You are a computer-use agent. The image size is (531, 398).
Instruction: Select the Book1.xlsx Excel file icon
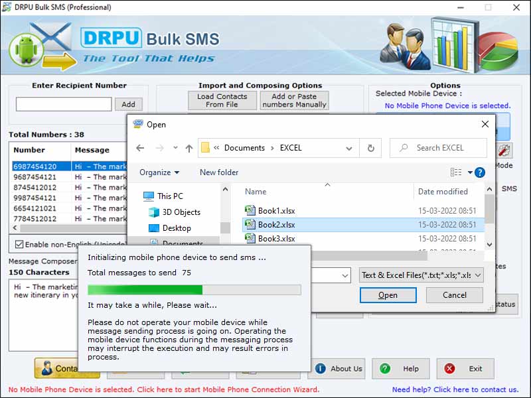point(250,210)
